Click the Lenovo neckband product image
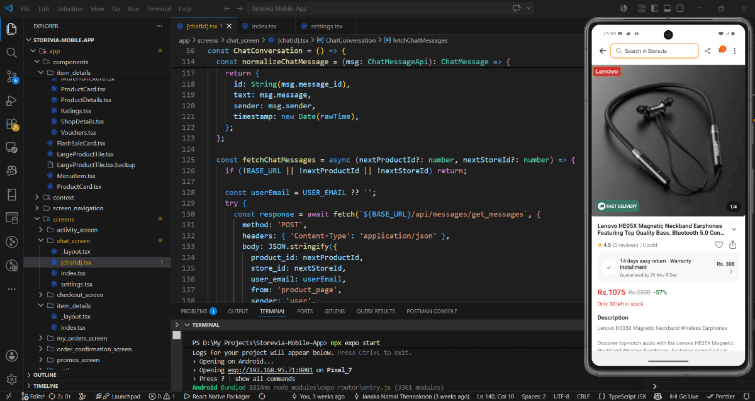 (668, 139)
